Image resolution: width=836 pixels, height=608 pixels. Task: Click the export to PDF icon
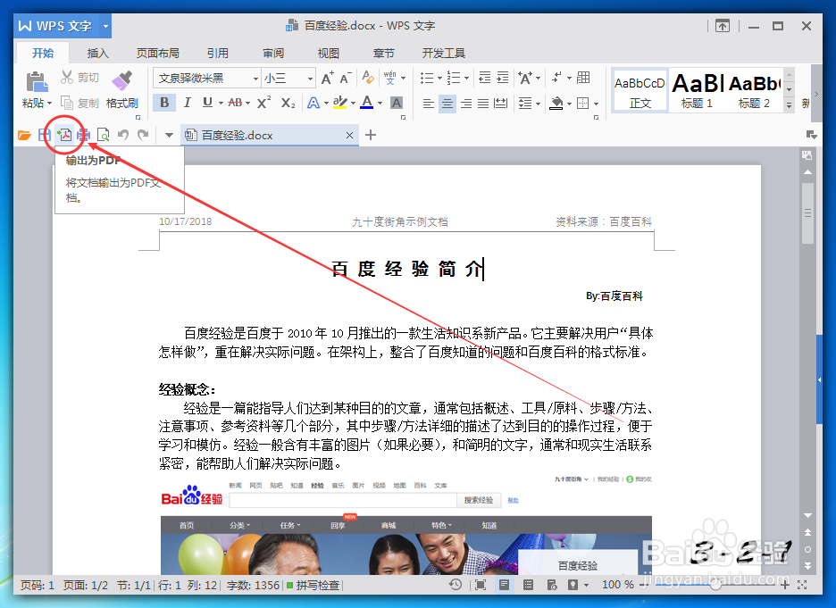pyautogui.click(x=64, y=135)
